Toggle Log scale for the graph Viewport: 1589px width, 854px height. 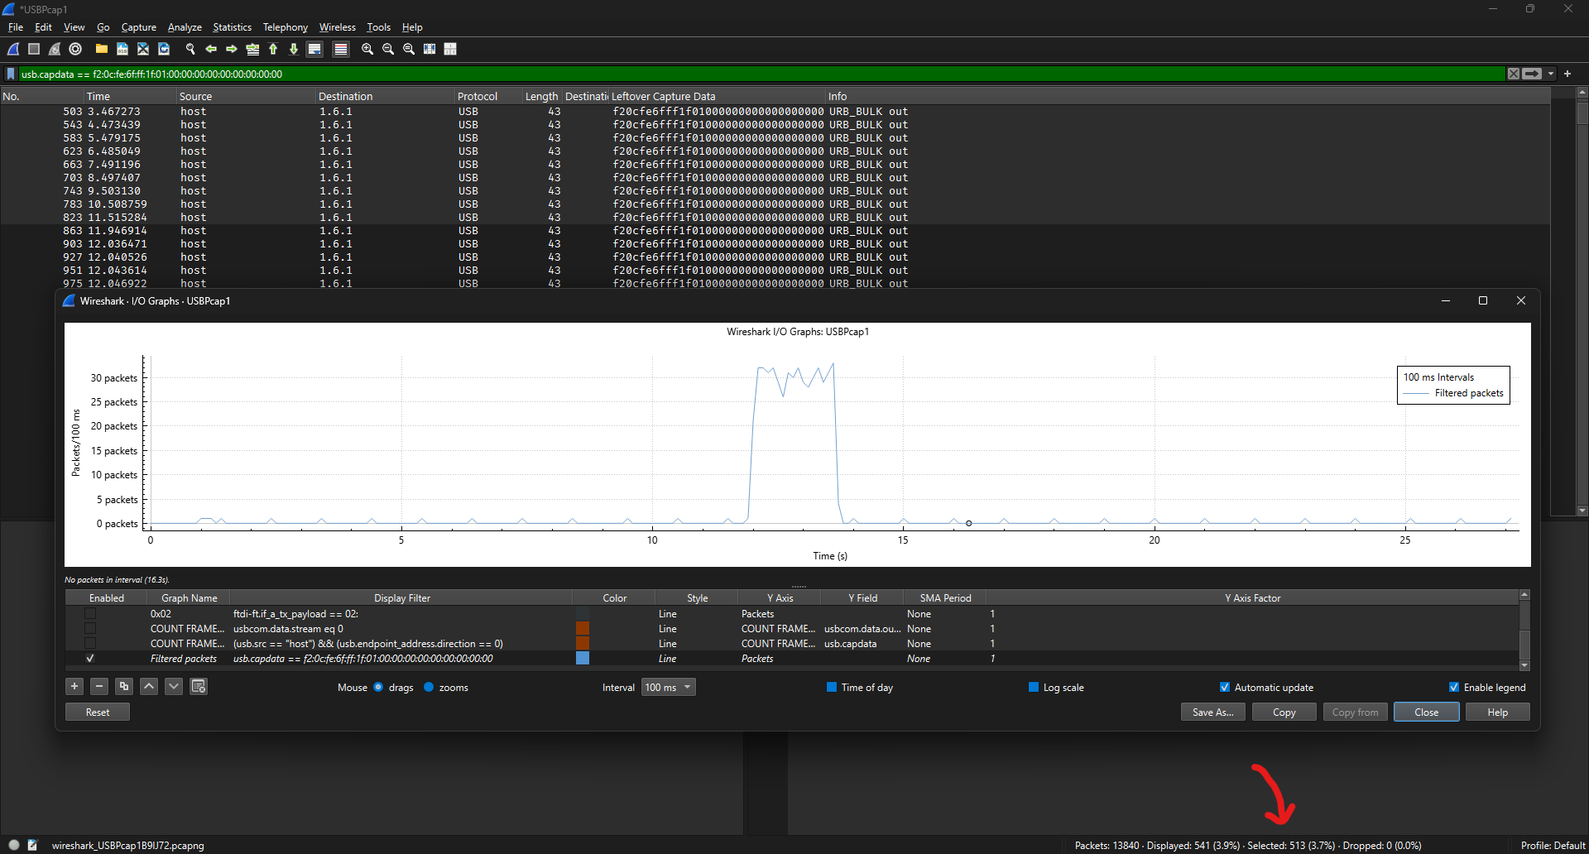[1034, 687]
